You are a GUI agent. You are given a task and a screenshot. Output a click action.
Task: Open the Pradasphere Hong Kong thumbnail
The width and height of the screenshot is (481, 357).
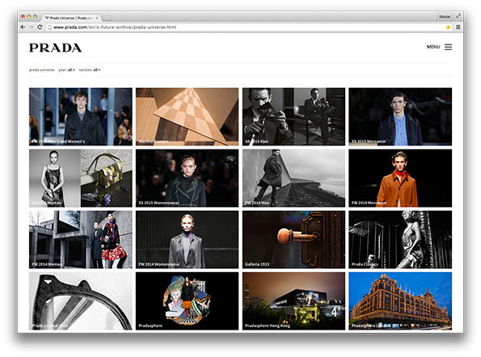point(293,301)
